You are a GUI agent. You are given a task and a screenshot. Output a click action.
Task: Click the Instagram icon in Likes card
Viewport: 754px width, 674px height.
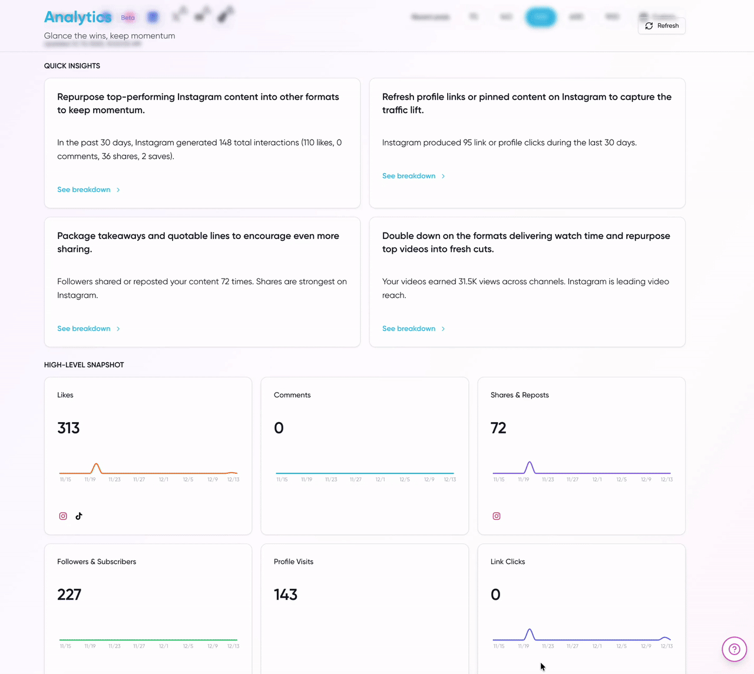pos(63,516)
